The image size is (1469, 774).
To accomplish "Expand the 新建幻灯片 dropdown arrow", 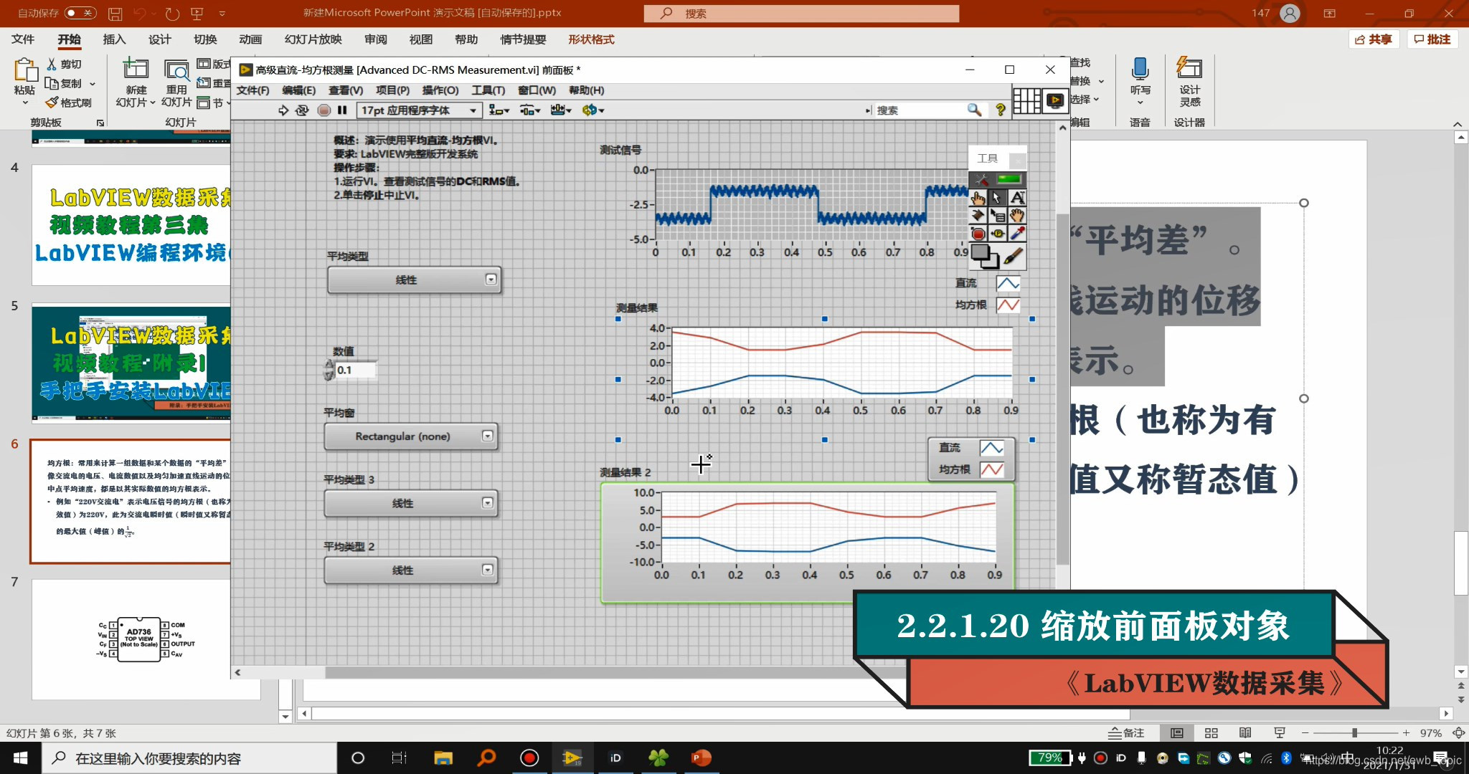I will click(152, 102).
